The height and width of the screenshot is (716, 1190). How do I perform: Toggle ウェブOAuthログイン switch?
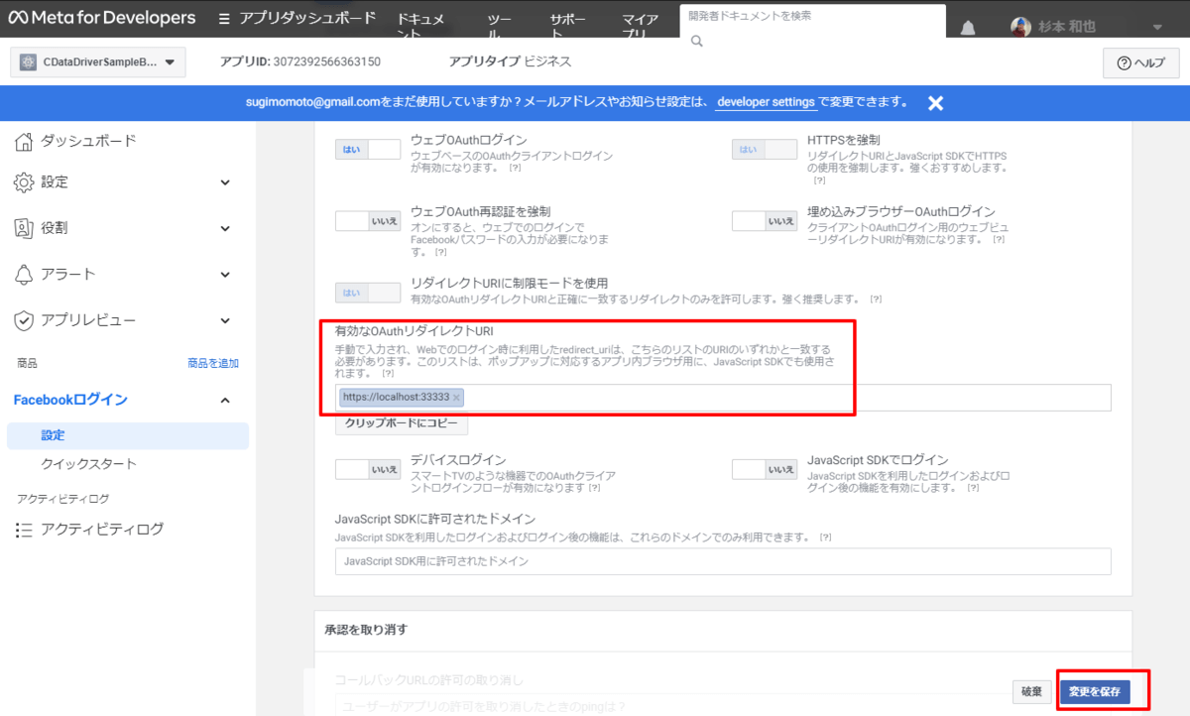tap(368, 150)
